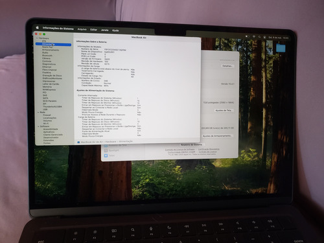
Task: Select Desenvolvedor under Software
Action: pyautogui.click(x=51, y=137)
